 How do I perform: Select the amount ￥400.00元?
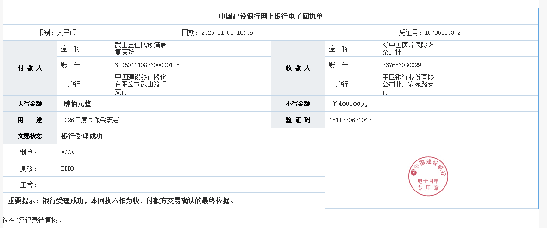point(350,104)
